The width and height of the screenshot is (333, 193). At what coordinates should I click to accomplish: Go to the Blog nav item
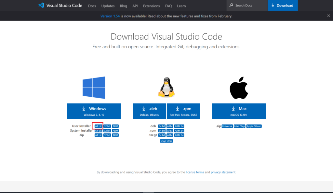point(123,6)
